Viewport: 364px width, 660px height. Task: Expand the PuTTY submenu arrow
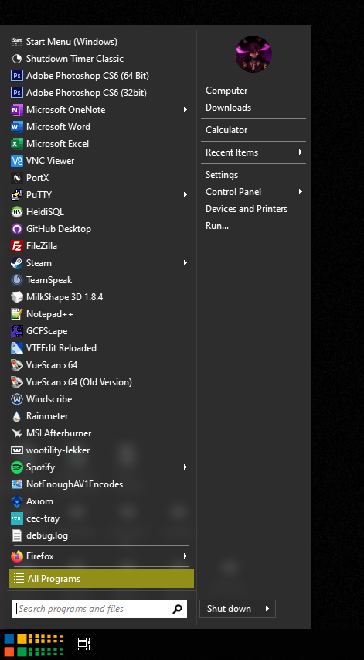[x=185, y=195]
